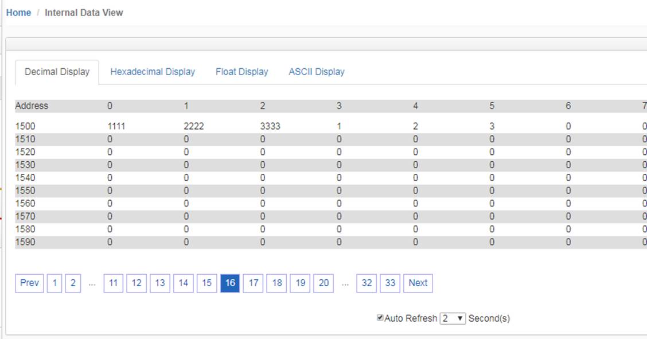Go to page 20
The width and height of the screenshot is (647, 339).
[323, 283]
